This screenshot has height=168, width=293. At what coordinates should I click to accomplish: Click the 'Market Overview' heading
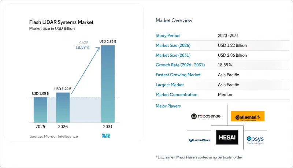[x=174, y=20]
